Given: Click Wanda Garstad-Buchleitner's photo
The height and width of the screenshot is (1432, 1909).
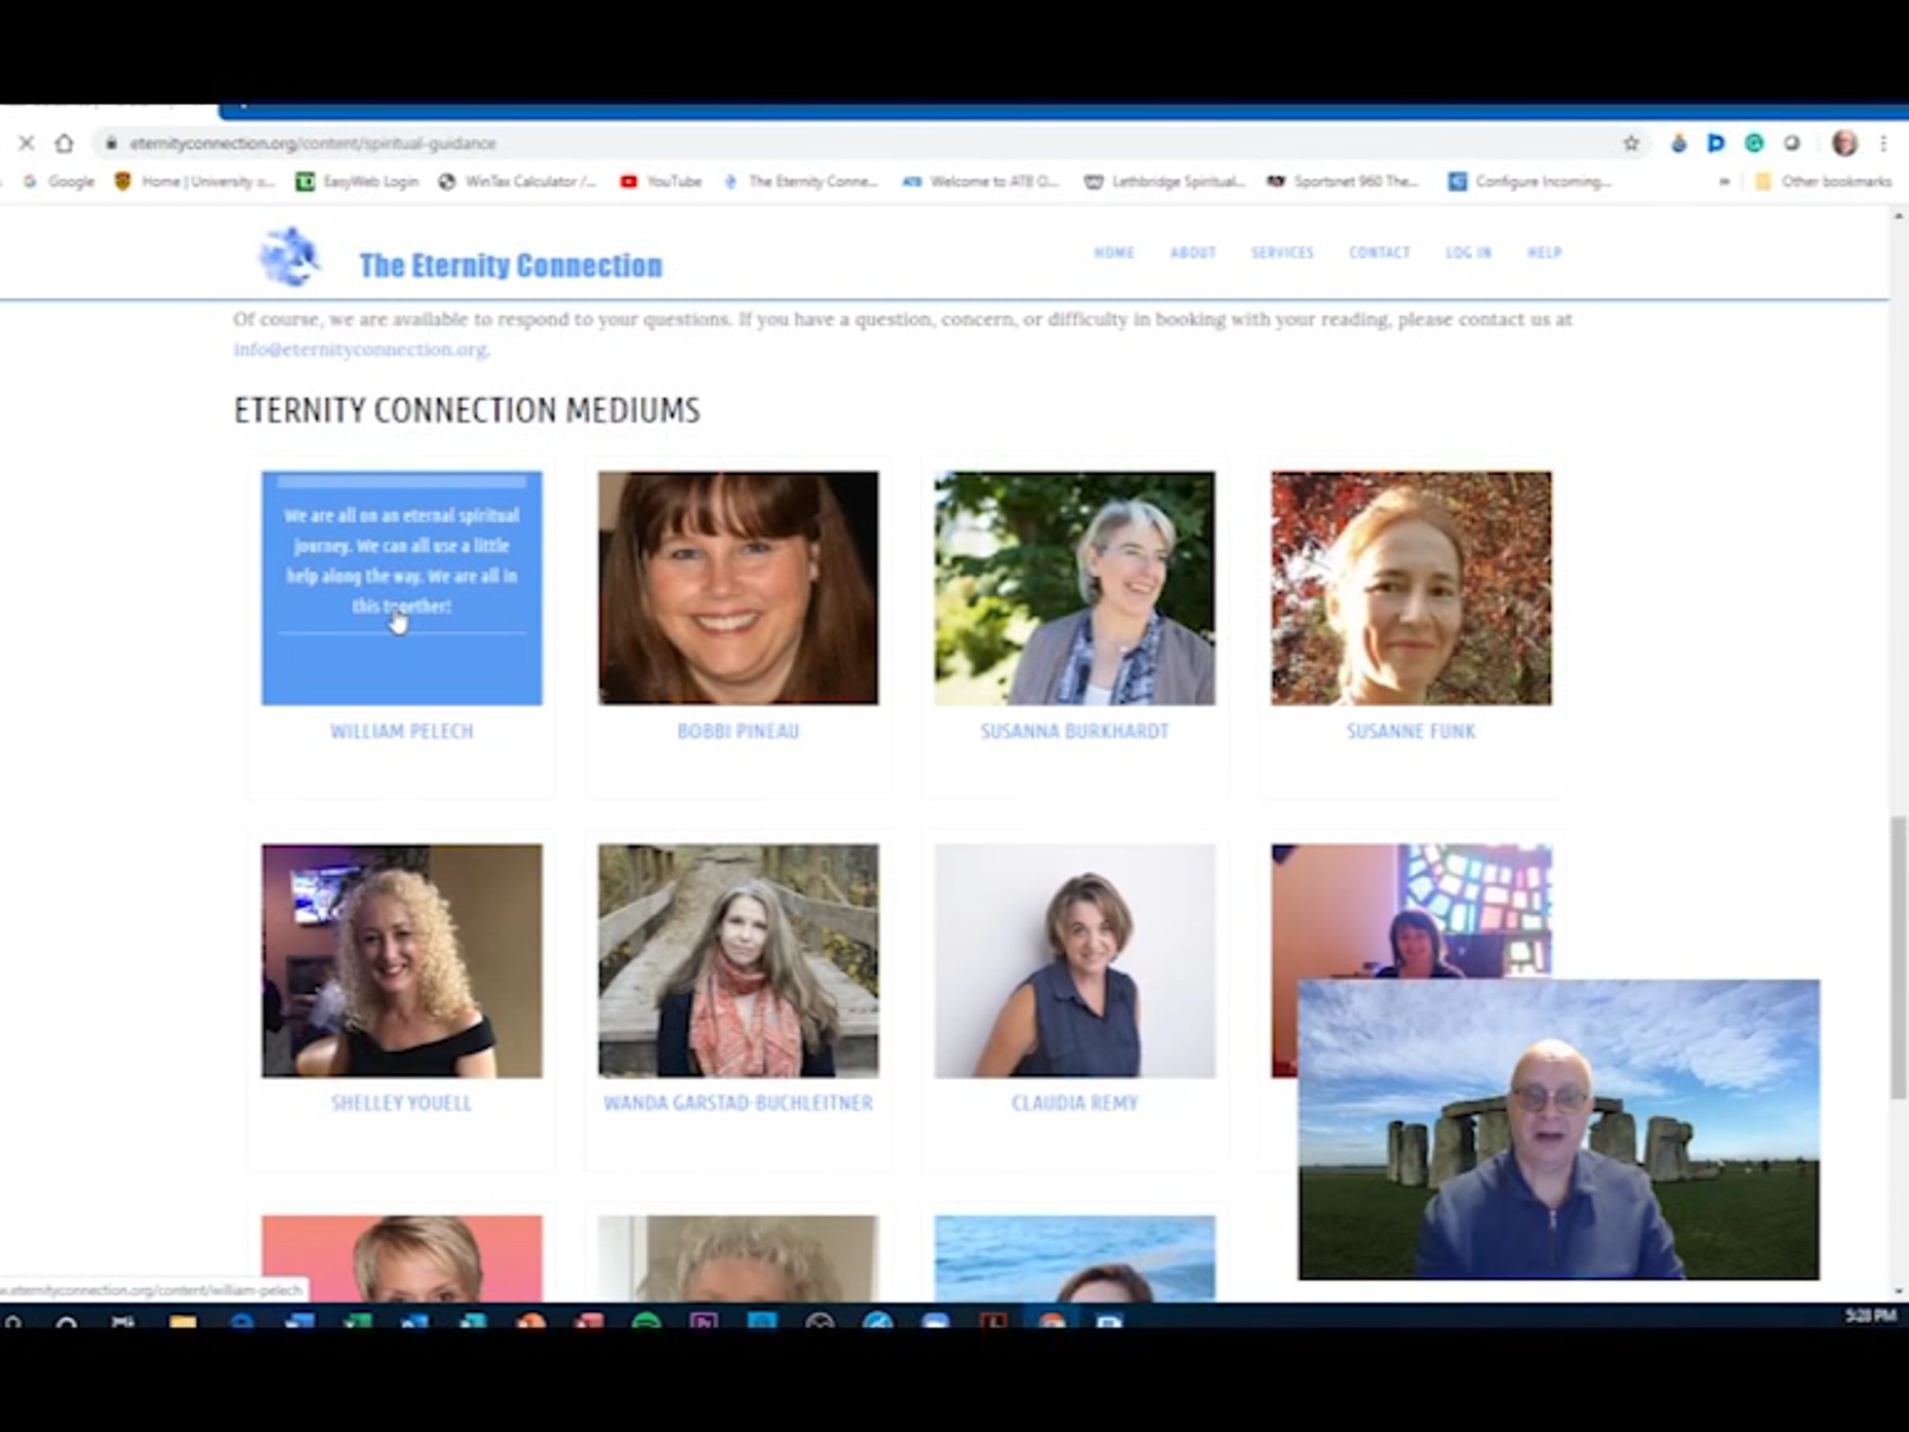Looking at the screenshot, I should pyautogui.click(x=738, y=961).
